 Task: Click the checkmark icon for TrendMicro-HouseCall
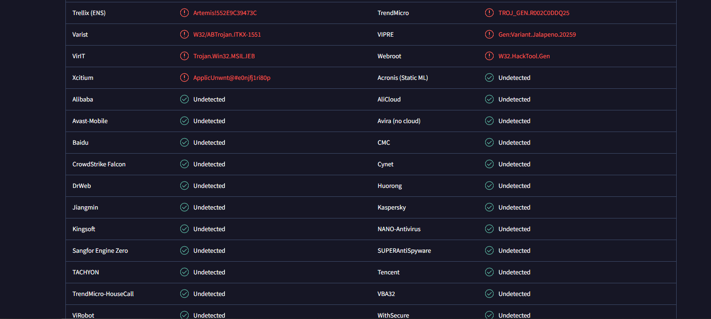184,294
